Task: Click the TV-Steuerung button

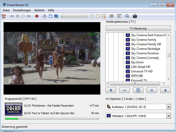Action: click(138, 28)
